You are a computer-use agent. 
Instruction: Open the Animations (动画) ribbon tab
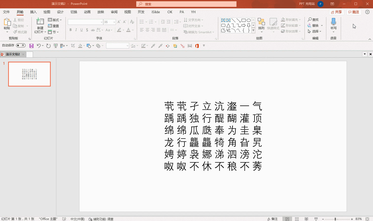coord(87,12)
